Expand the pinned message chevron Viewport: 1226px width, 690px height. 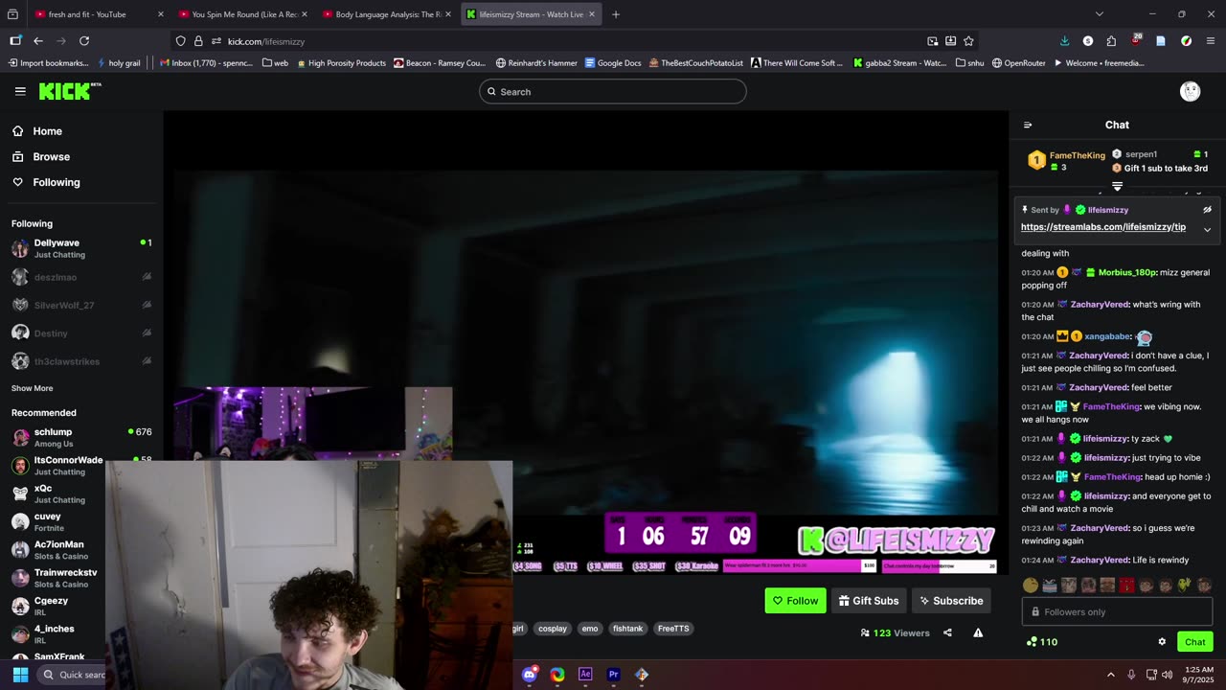1207,229
